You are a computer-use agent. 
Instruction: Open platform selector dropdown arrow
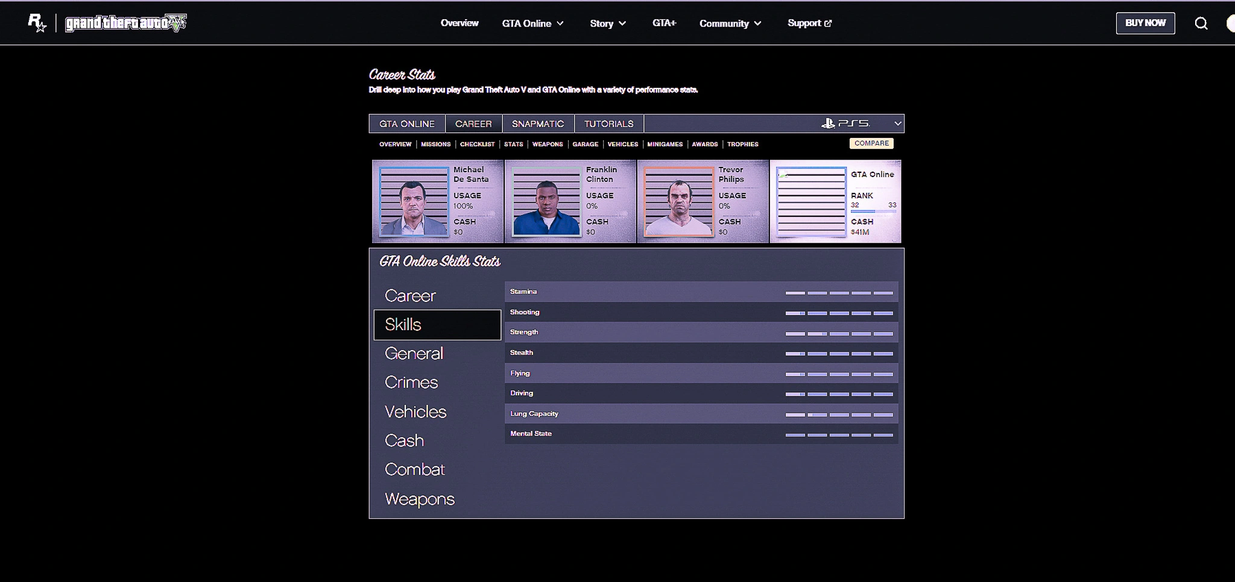point(897,124)
